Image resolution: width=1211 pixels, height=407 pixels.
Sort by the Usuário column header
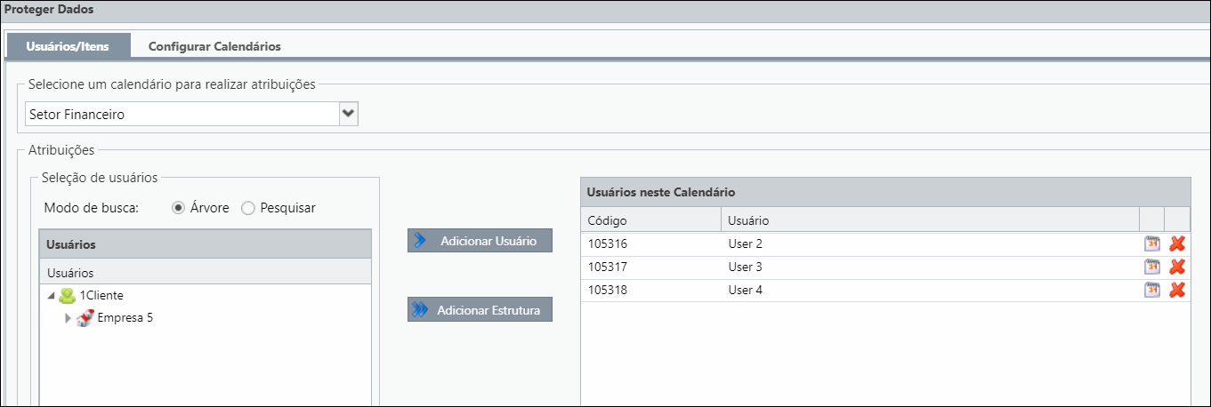[930, 219]
